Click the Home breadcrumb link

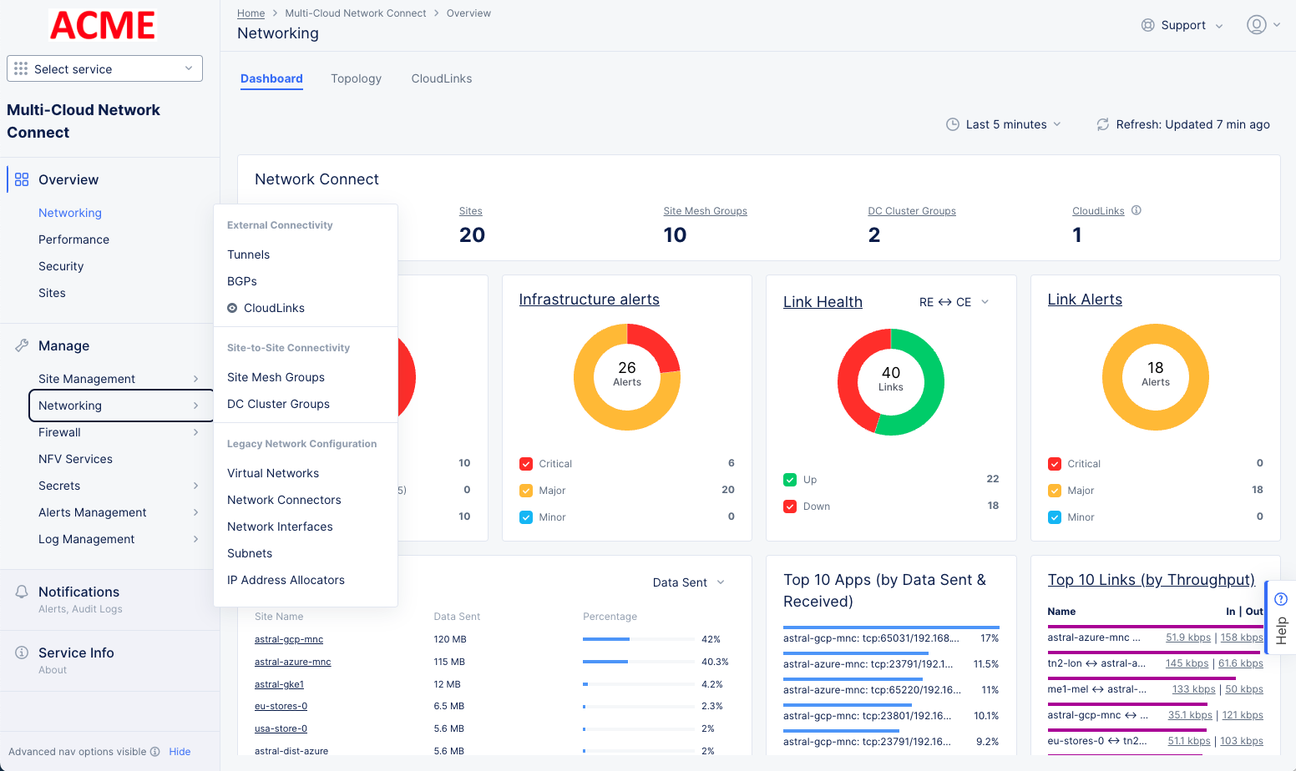[x=251, y=13]
